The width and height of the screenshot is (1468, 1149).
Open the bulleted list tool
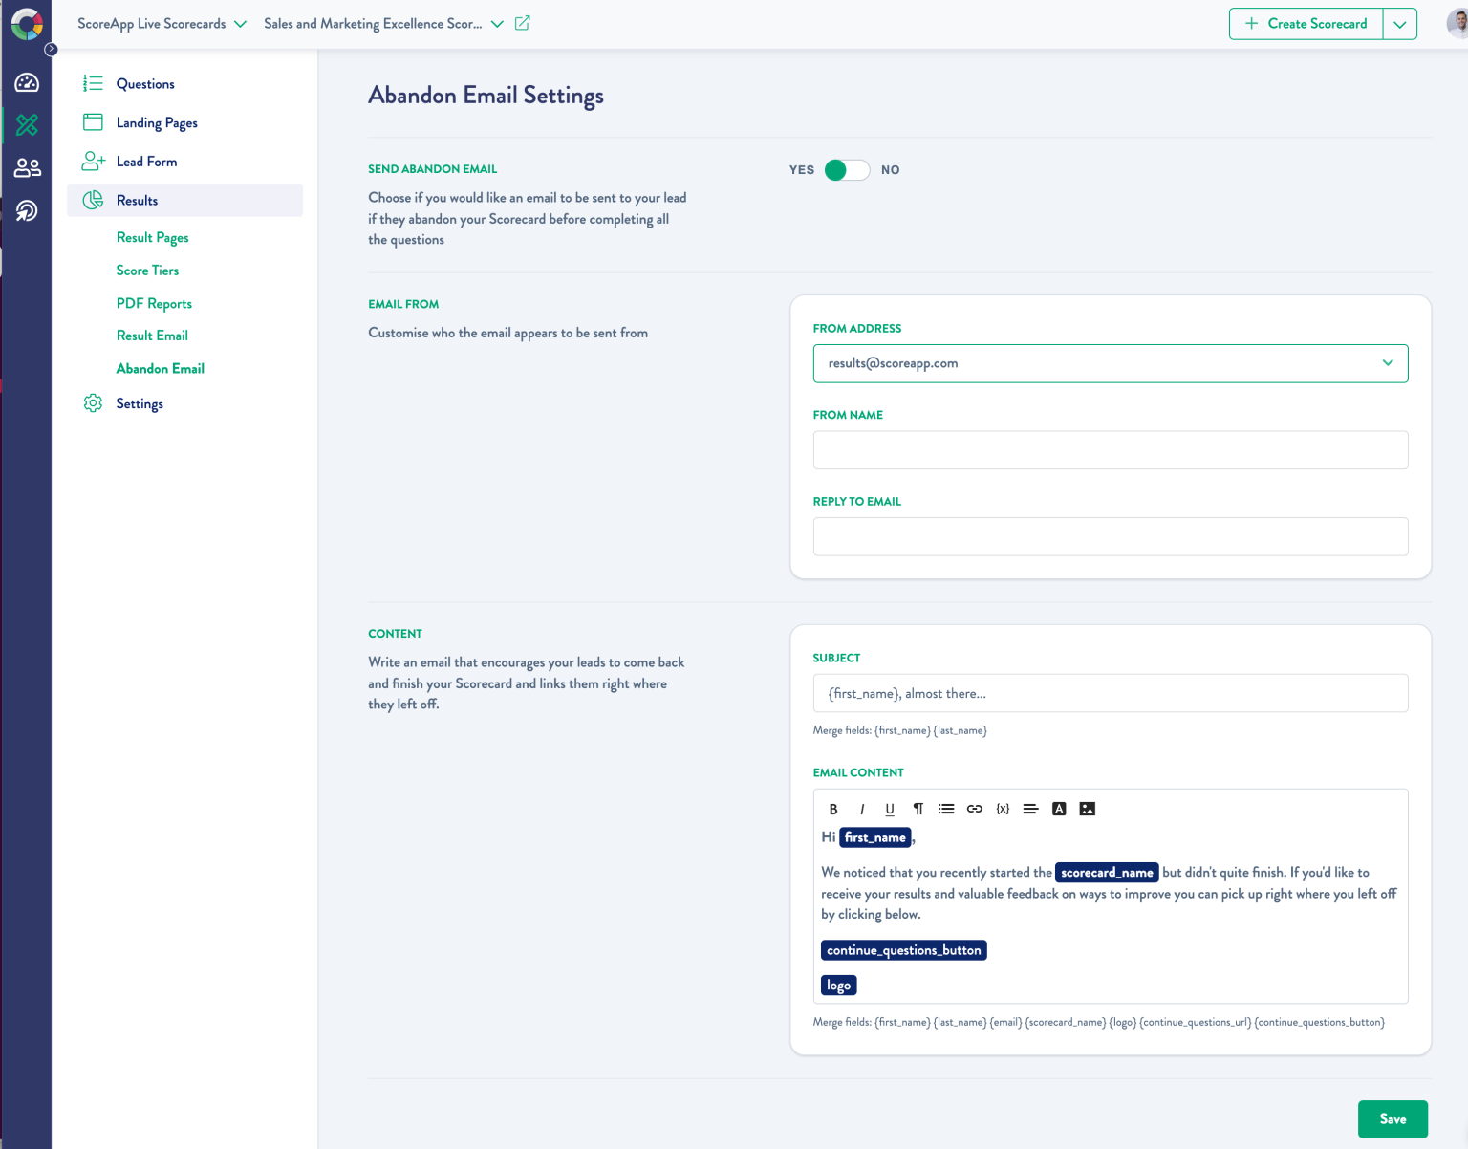click(x=946, y=809)
